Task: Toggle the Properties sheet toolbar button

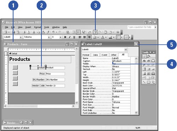Action: (95, 32)
